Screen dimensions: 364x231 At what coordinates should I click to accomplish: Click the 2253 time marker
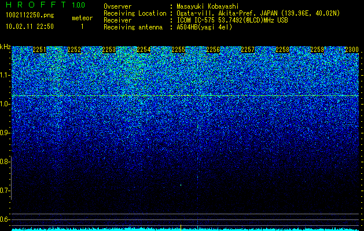pyautogui.click(x=109, y=50)
